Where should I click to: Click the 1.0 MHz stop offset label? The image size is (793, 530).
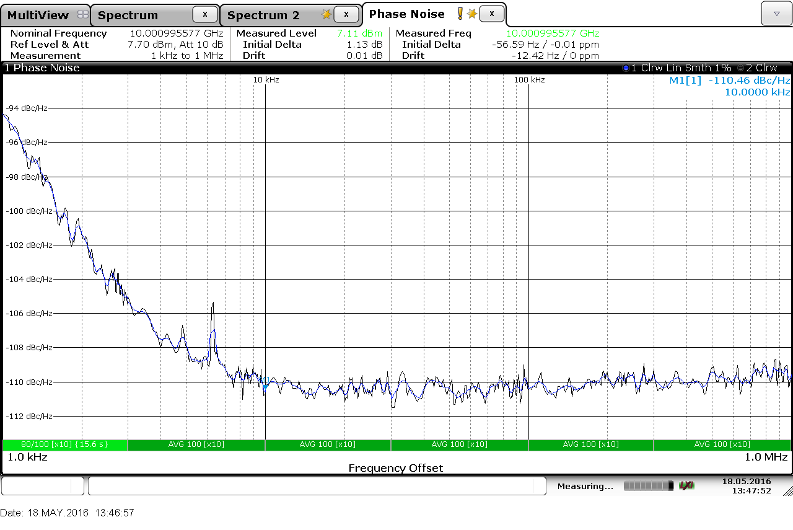coord(766,457)
